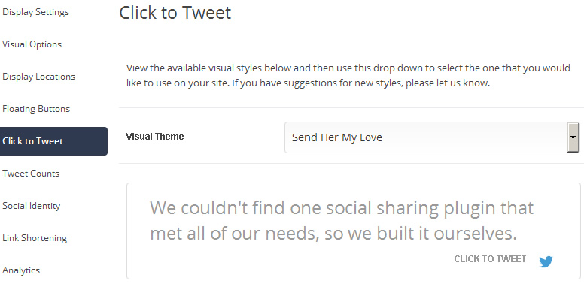Open Floating Buttons settings
The height and width of the screenshot is (284, 584).
coord(36,109)
